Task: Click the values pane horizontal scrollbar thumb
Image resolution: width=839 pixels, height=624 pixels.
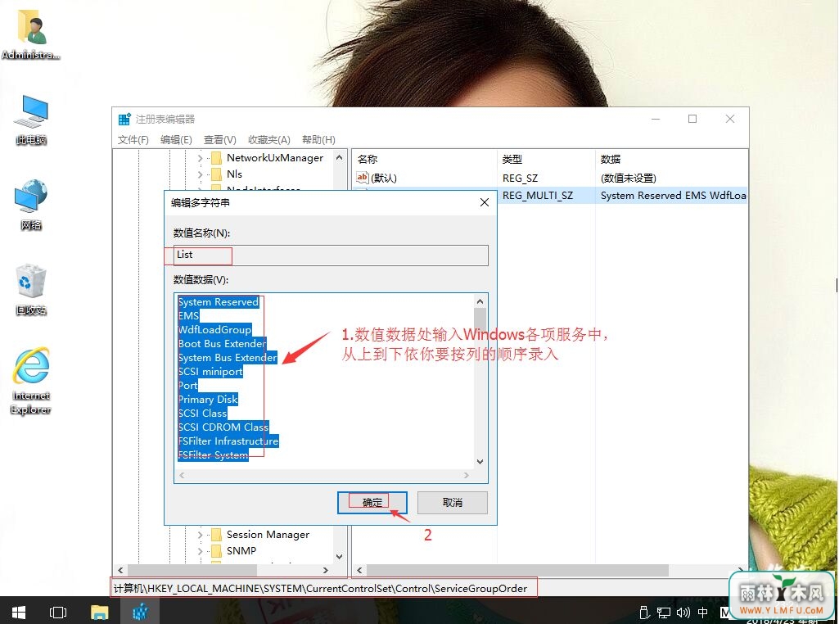Action: point(517,571)
